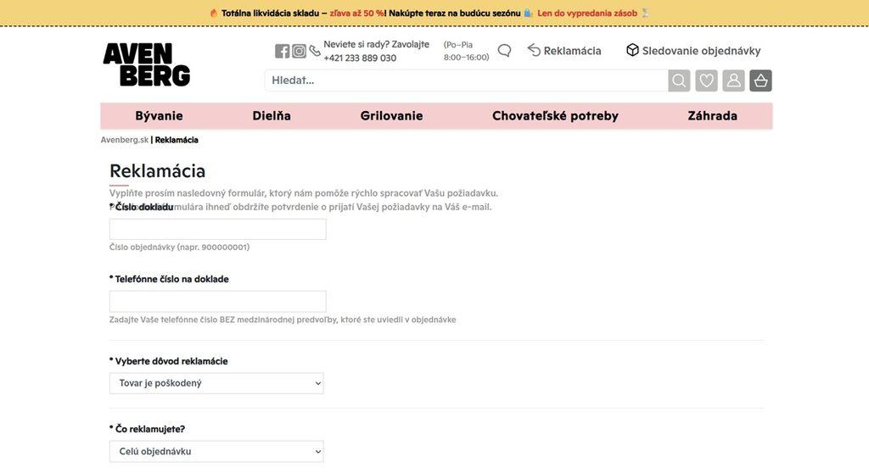The width and height of the screenshot is (869, 473).
Task: Click the Číslo dokladu input field
Action: pyautogui.click(x=218, y=230)
